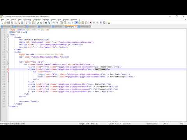Open the Encoding menu

(27, 19)
